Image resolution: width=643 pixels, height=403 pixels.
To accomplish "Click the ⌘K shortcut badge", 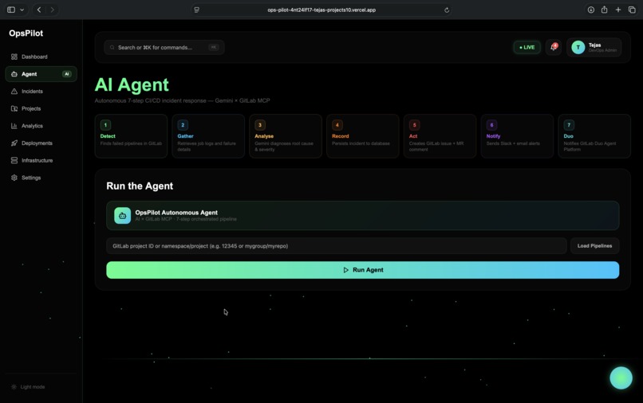I will pos(213,47).
